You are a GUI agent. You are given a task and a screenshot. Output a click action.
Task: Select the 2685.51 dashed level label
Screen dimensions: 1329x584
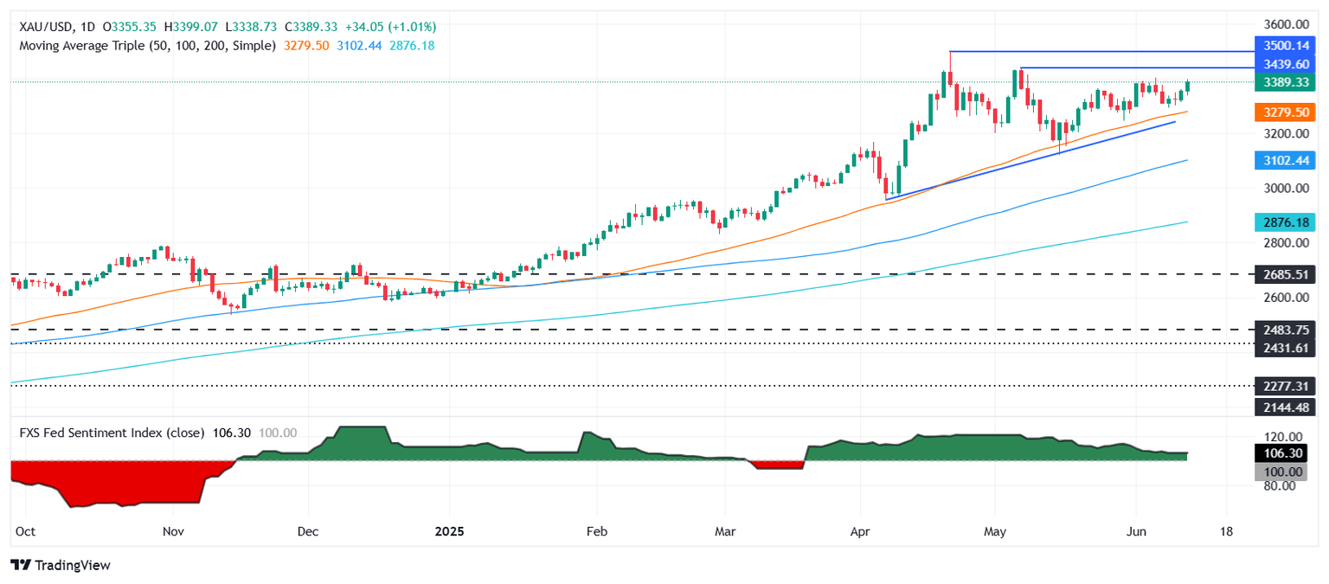coord(1284,274)
